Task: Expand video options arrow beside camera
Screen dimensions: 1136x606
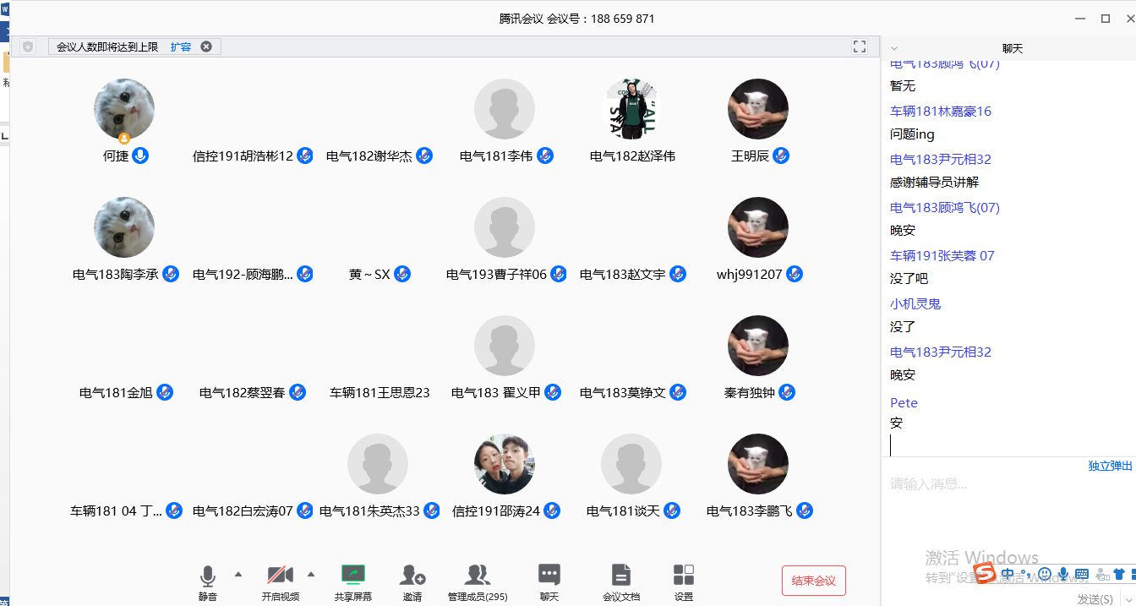Action: pos(311,574)
